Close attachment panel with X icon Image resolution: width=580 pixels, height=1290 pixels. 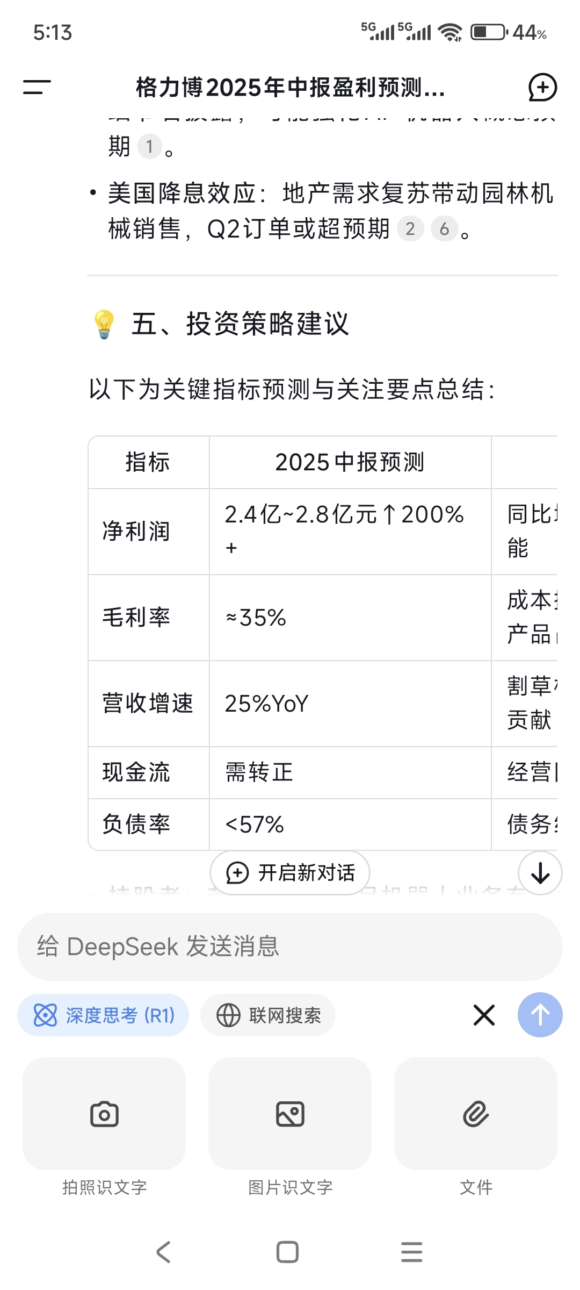pos(484,1015)
